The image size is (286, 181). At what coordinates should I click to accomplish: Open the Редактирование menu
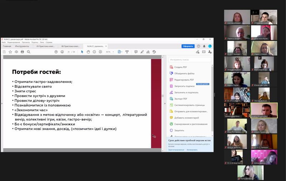point(14,42)
